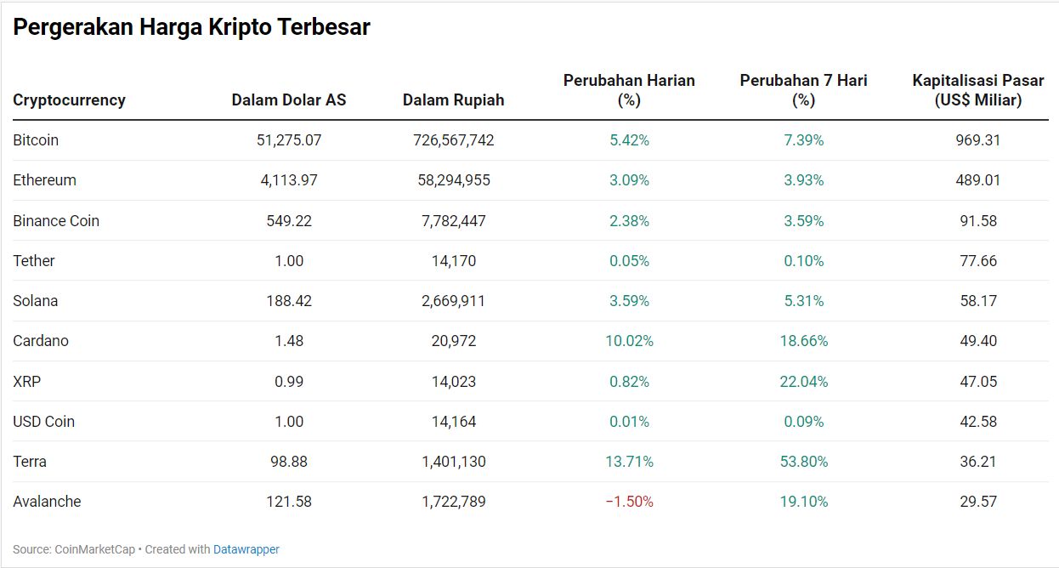This screenshot has width=1059, height=568.
Task: Click the Kapitalisasi Pasar column header
Action: click(x=977, y=90)
